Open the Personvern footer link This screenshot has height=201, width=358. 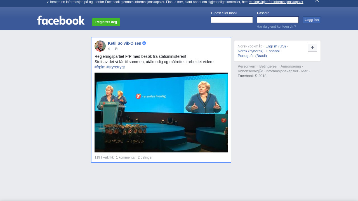tap(247, 66)
